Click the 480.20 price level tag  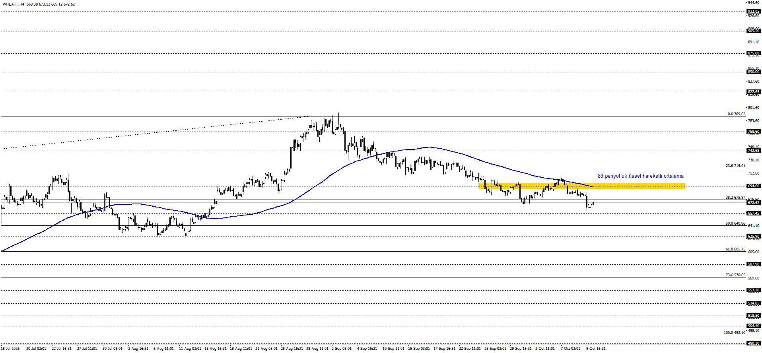coord(754,343)
